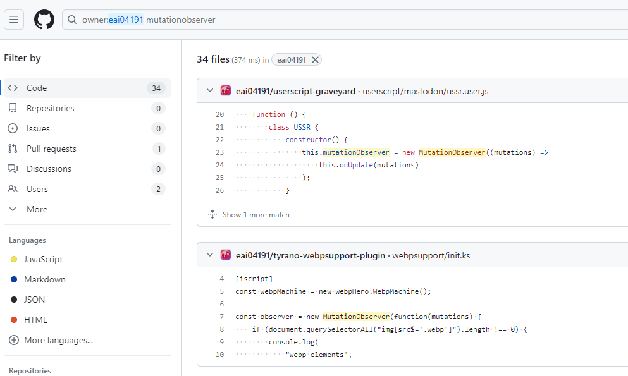Go to GitHub homepage via Octocat logo
Image resolution: width=628 pixels, height=376 pixels.
44,20
